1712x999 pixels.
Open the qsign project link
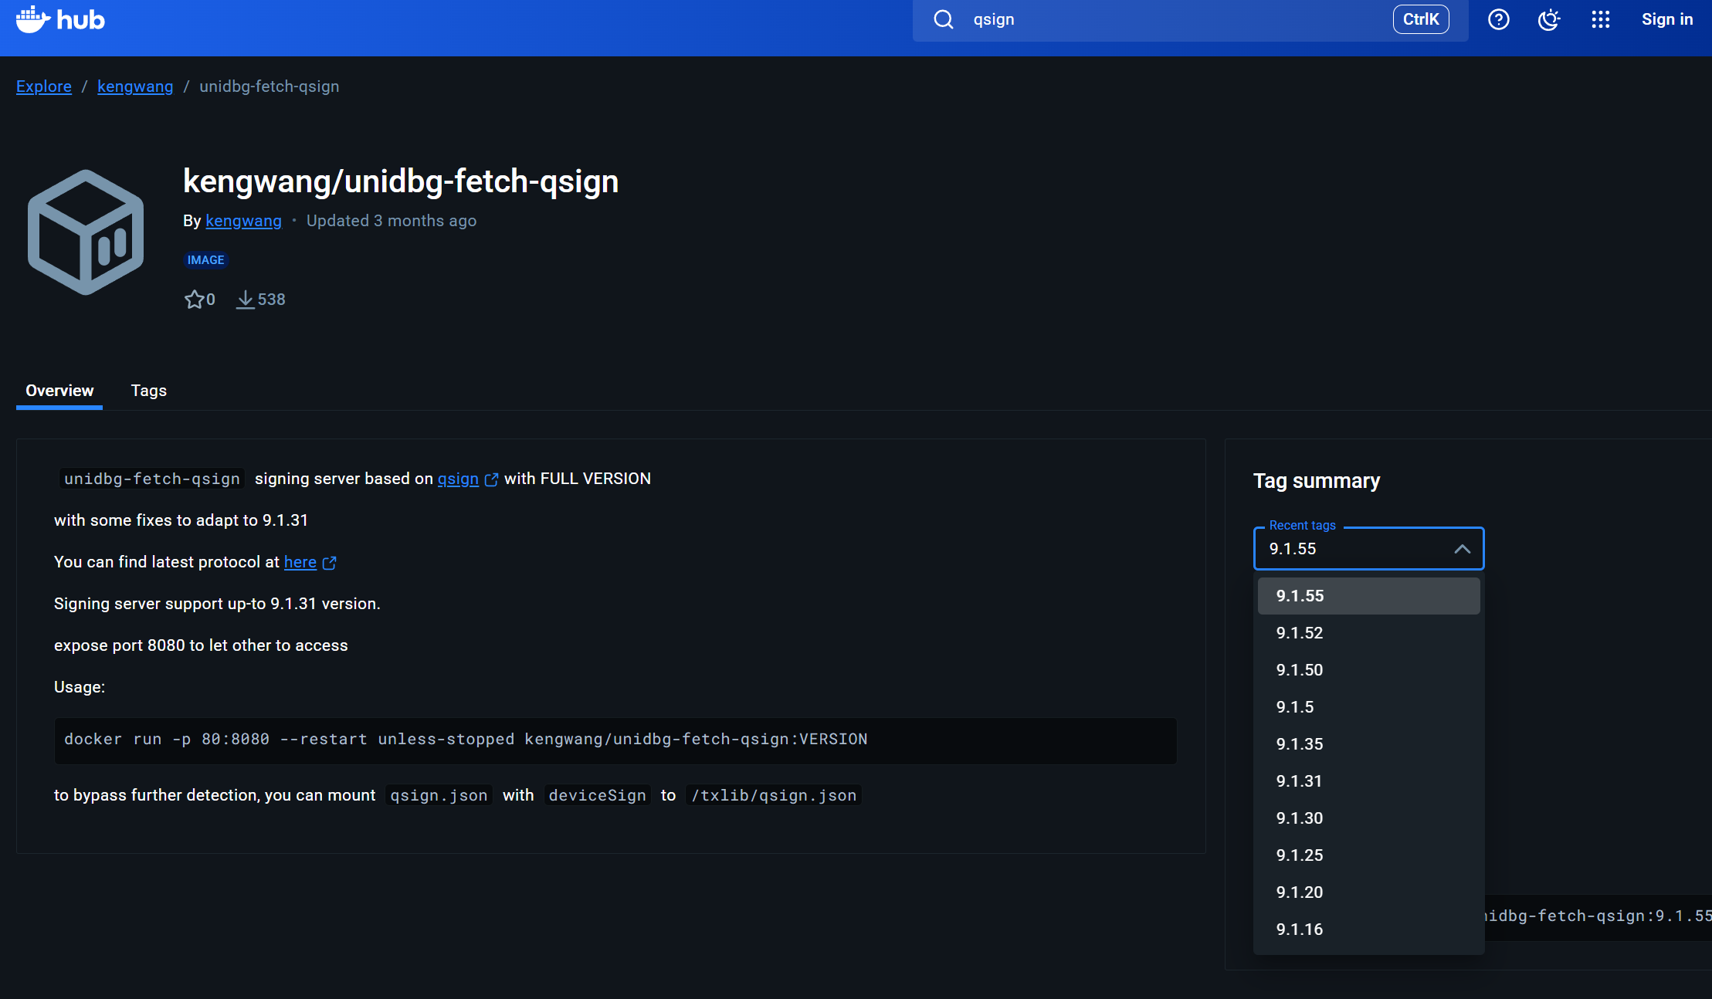[x=458, y=479]
